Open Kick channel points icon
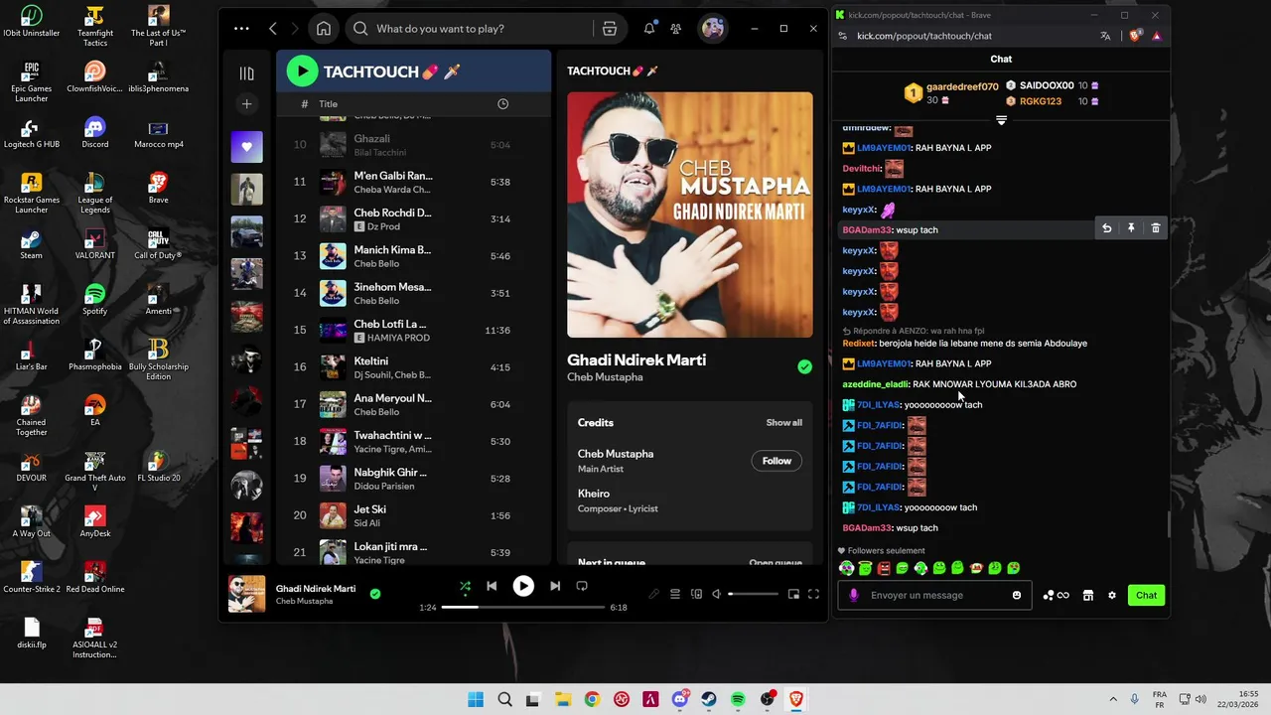This screenshot has width=1271, height=715. click(1056, 595)
